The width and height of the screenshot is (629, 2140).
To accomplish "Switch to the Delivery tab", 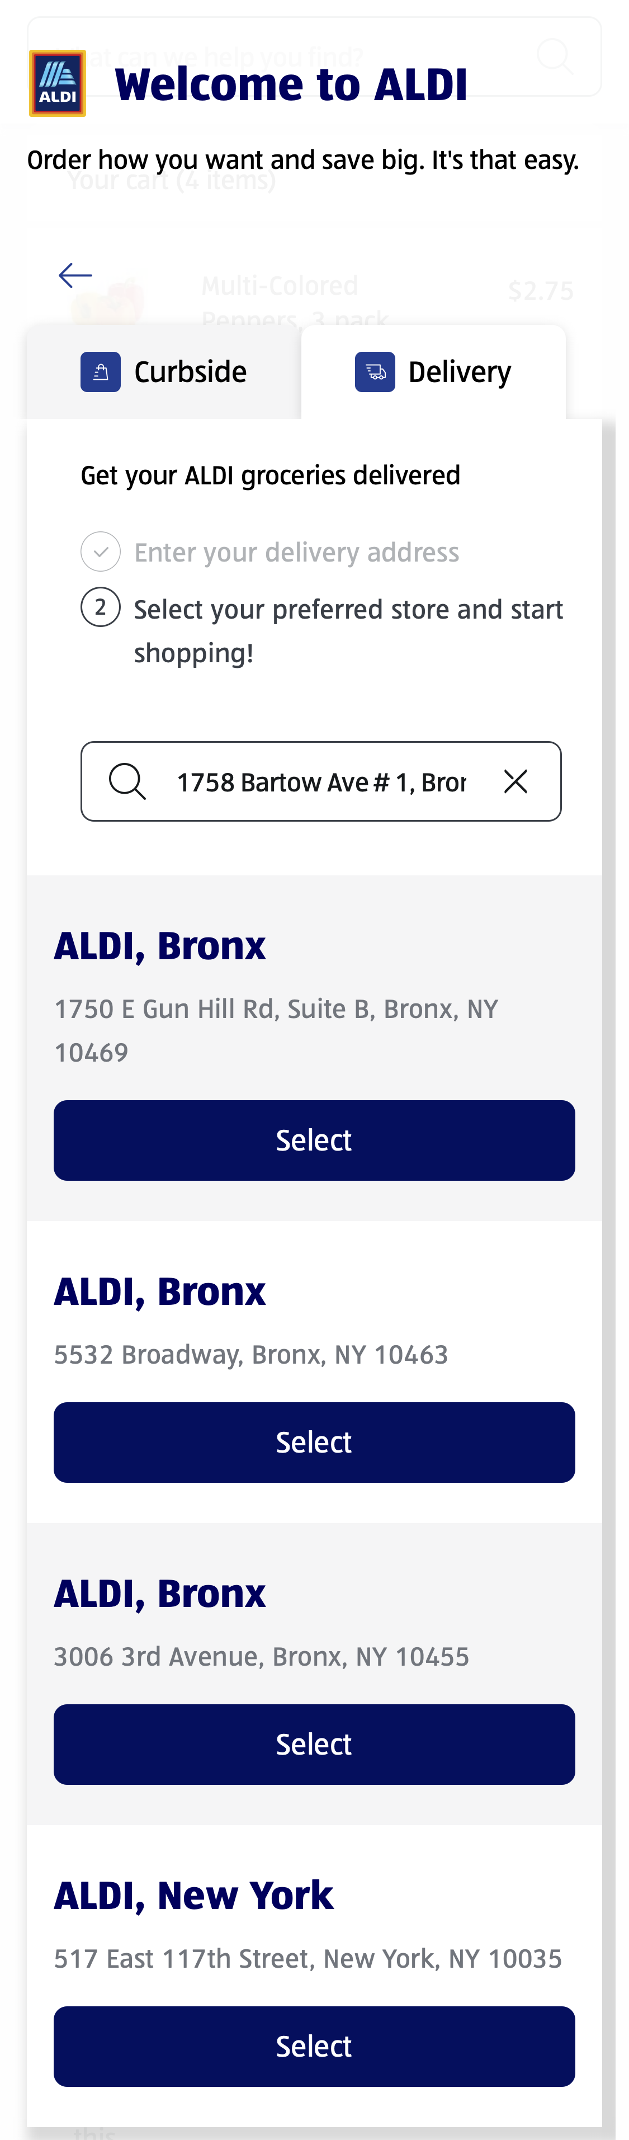I will pyautogui.click(x=434, y=371).
